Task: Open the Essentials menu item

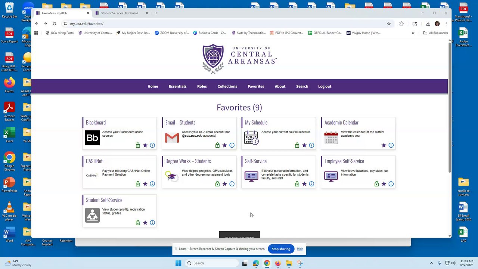Action: click(x=177, y=86)
